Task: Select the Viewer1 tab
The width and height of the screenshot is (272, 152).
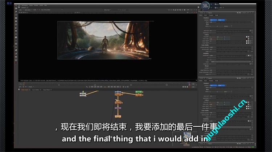Action: click(24, 8)
